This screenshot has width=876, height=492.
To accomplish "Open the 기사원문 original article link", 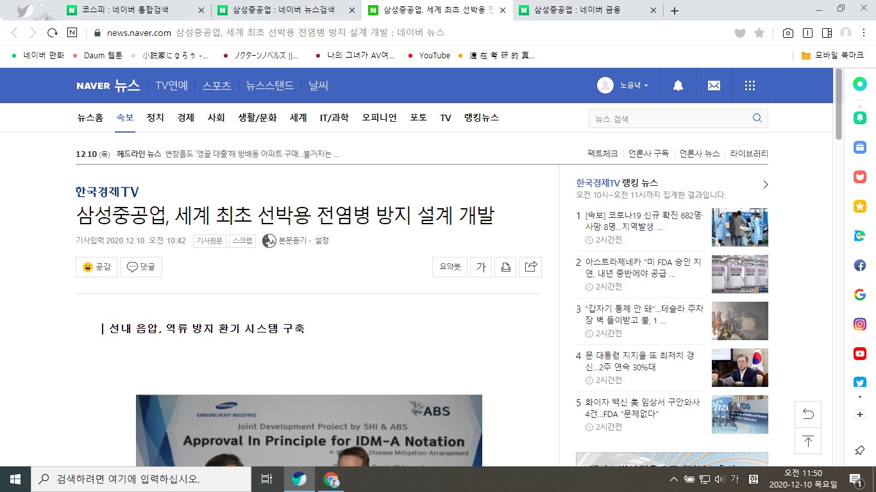I will [209, 241].
